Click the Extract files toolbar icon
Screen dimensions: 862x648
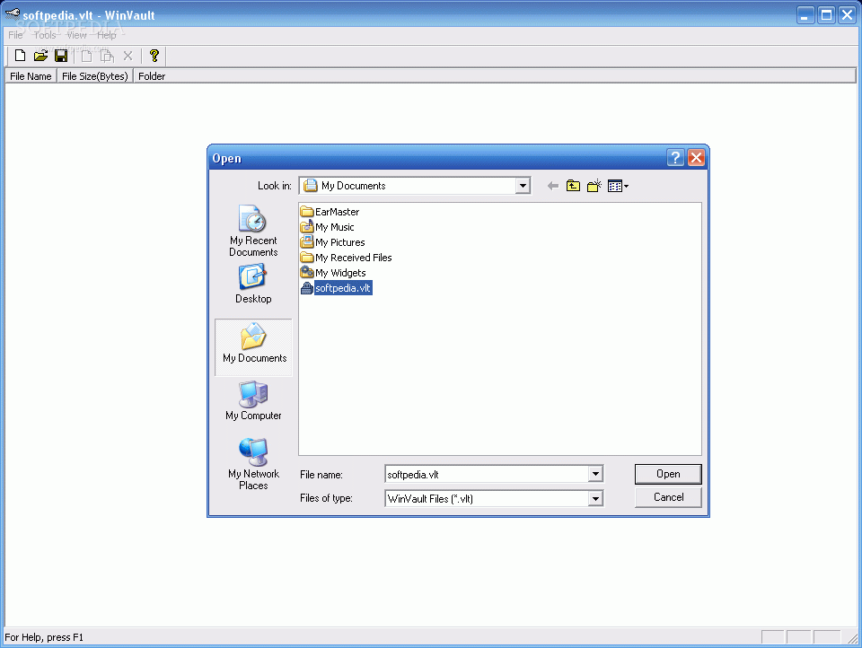click(107, 56)
